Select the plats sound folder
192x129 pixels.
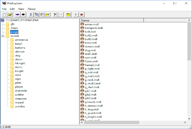coord(18,83)
